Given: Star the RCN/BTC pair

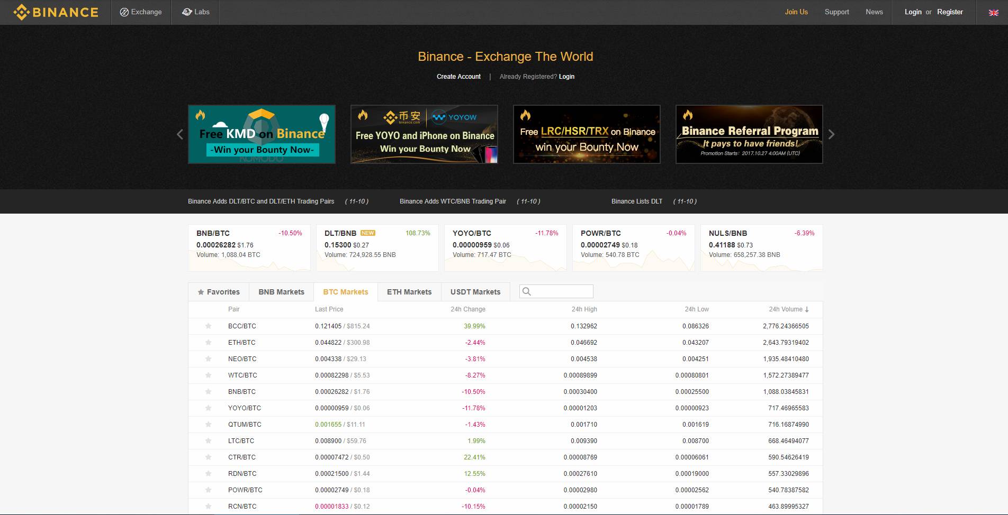Looking at the screenshot, I should (x=209, y=507).
